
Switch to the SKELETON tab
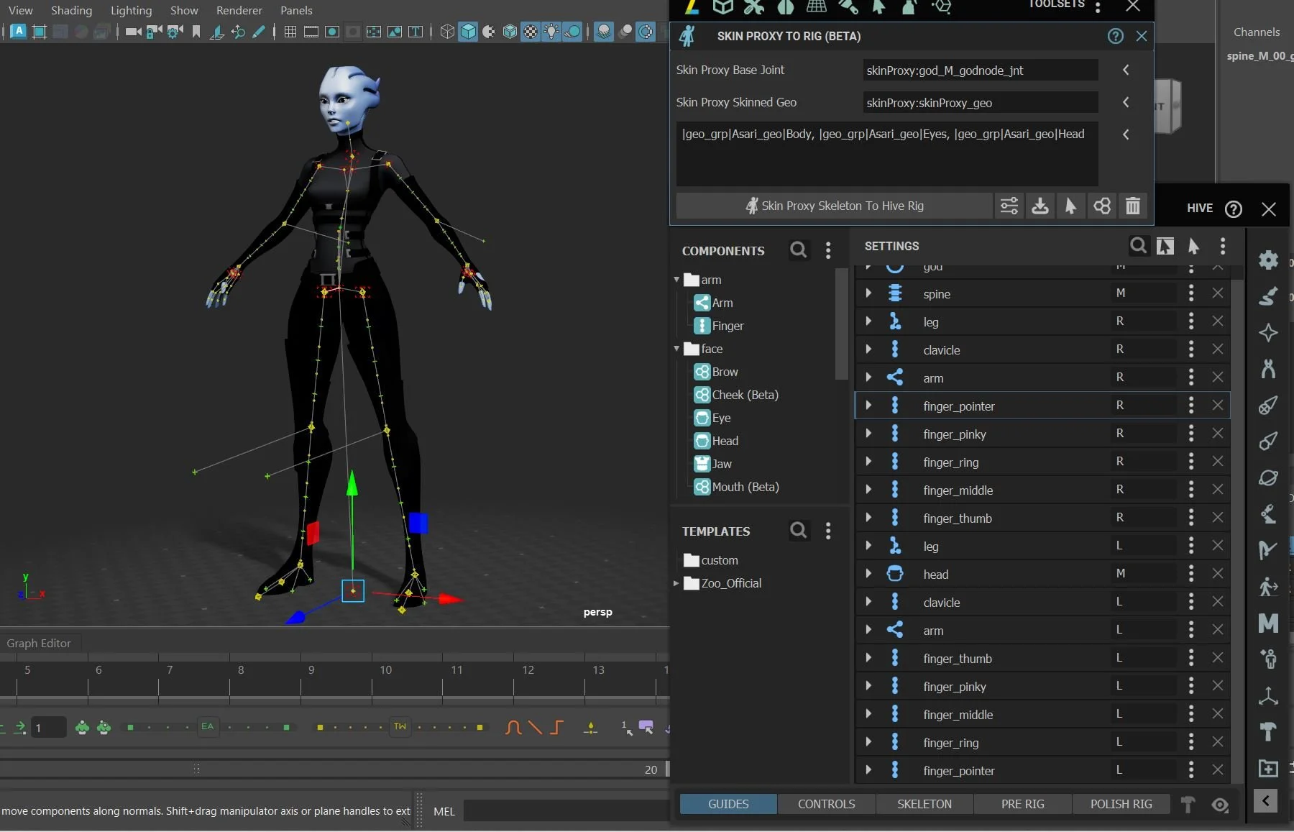pos(924,804)
